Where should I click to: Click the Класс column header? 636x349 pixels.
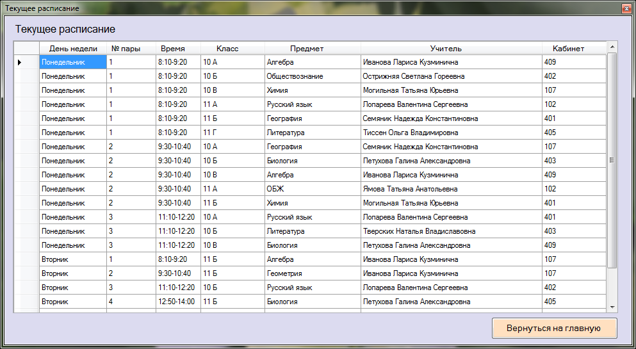pyautogui.click(x=233, y=49)
